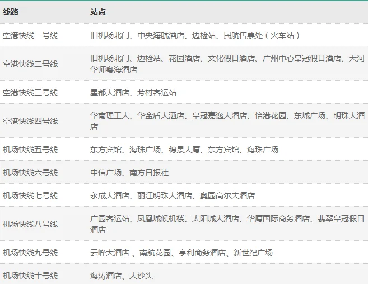Click stops text starting 华南理工大、华金盾大酒店

pos(227,121)
